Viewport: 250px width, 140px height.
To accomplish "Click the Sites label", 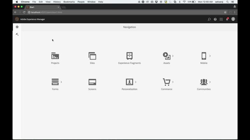I will click(92, 63).
